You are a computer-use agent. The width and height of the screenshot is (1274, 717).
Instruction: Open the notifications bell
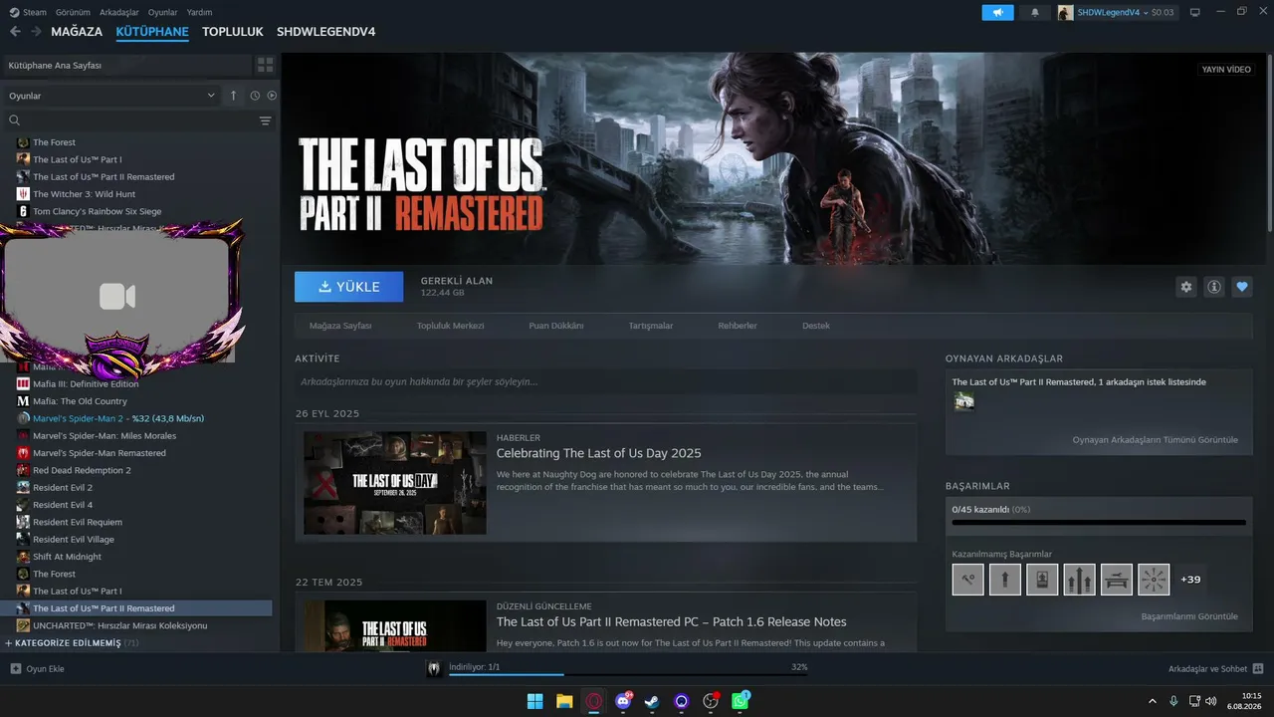click(1035, 12)
